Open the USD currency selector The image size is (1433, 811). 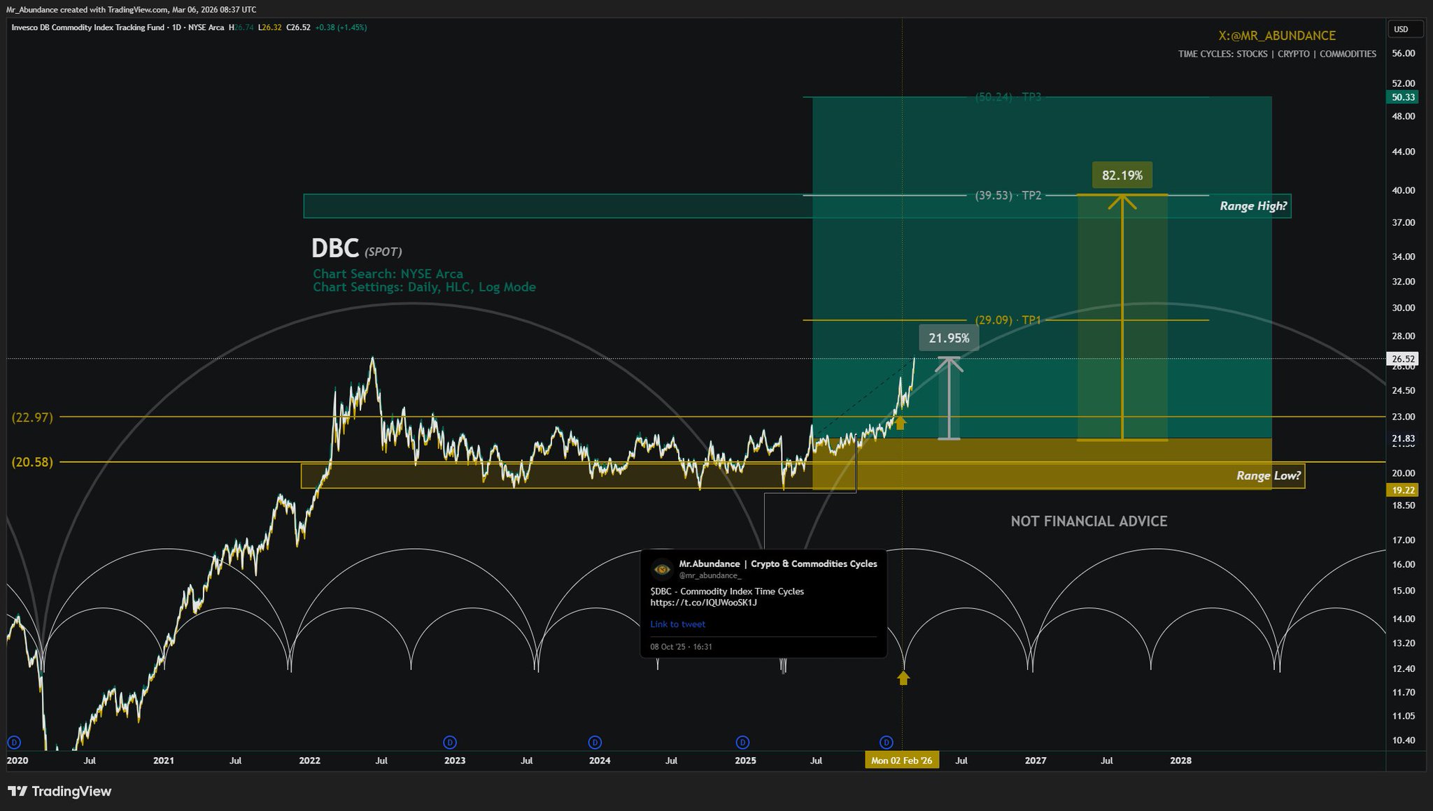coord(1405,29)
